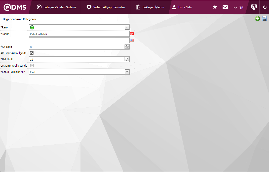The height and width of the screenshot is (172, 269).
Task: Decrease the Alt Limit value
Action: tap(127, 48)
